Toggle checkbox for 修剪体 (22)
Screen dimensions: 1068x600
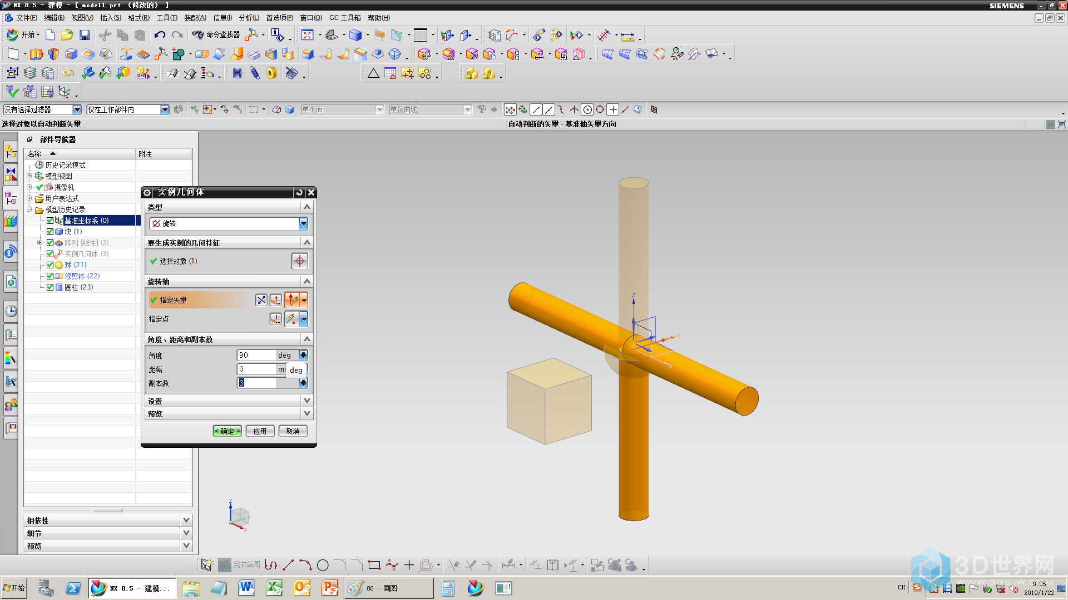50,276
